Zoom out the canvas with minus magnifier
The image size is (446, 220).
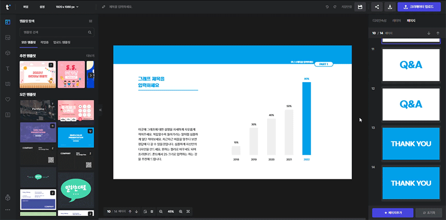point(161,212)
